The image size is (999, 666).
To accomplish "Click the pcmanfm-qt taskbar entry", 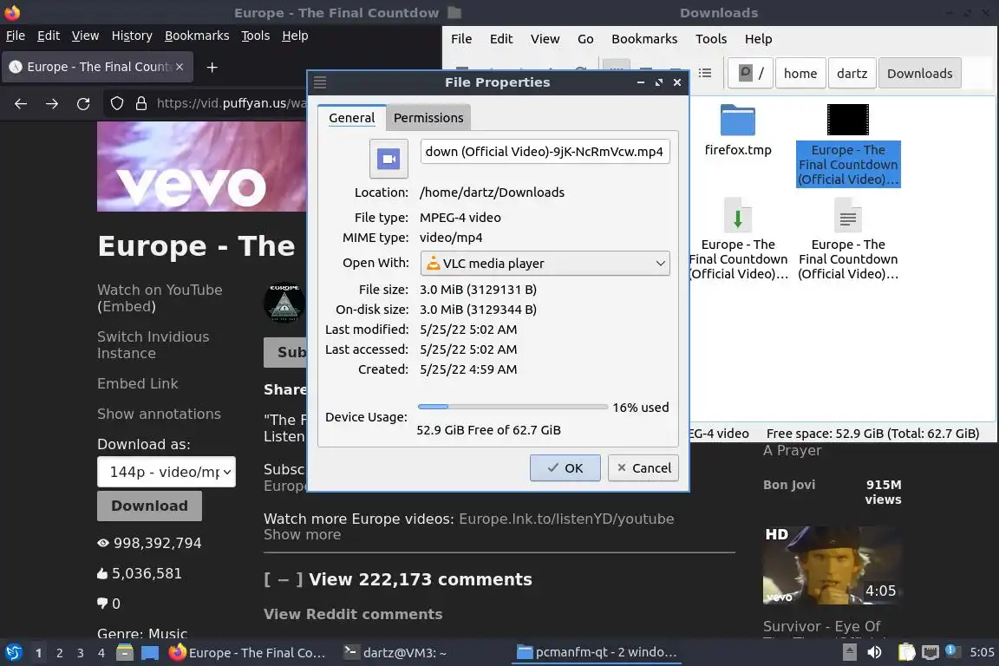I will (x=597, y=653).
